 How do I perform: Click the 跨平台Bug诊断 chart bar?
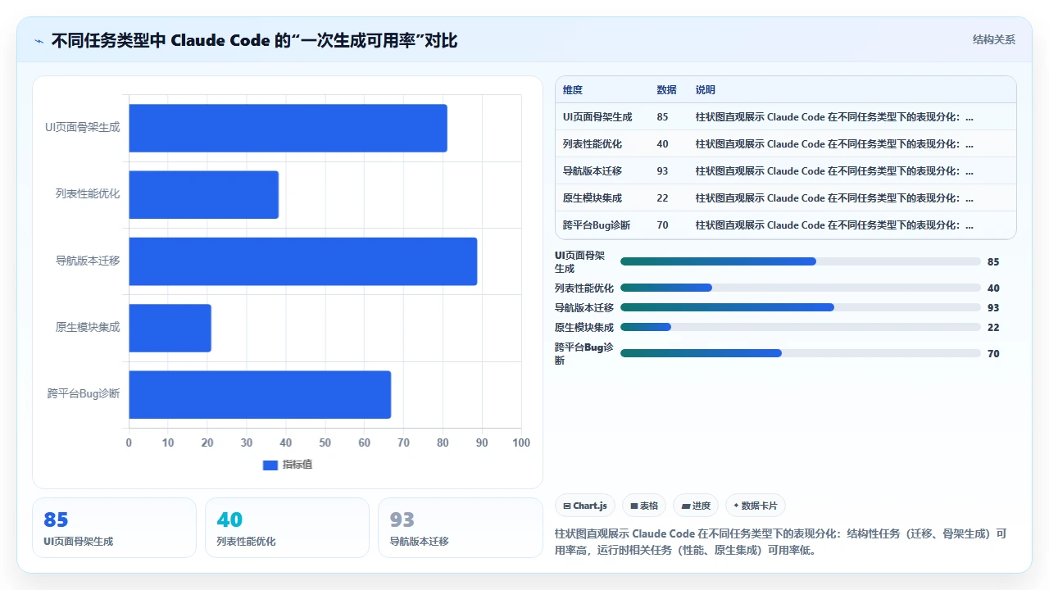pos(260,394)
